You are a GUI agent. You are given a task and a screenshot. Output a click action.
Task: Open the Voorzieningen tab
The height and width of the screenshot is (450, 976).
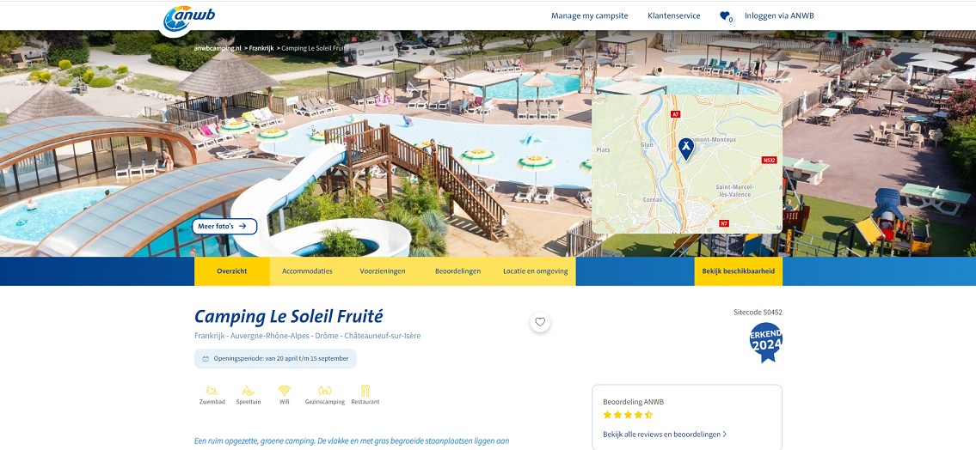(x=383, y=271)
